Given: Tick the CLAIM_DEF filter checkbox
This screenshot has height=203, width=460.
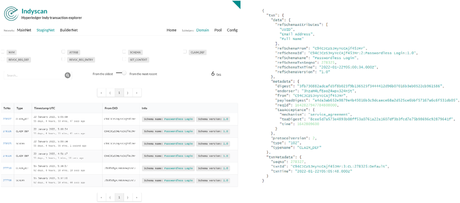Looking at the screenshot, I should 185,52.
